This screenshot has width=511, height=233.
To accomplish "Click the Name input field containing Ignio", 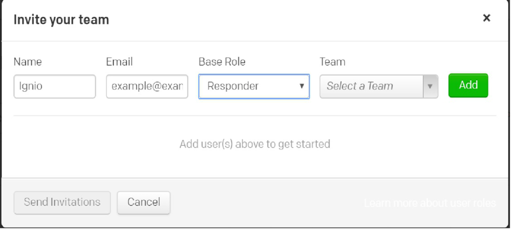I will pos(55,86).
